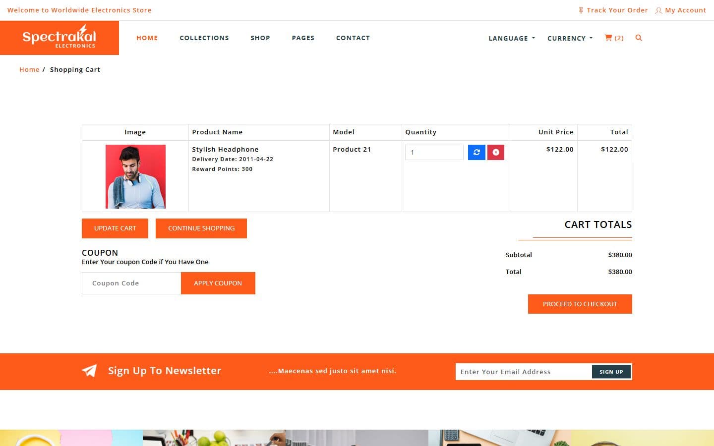Open the Track Your Order link

617,10
